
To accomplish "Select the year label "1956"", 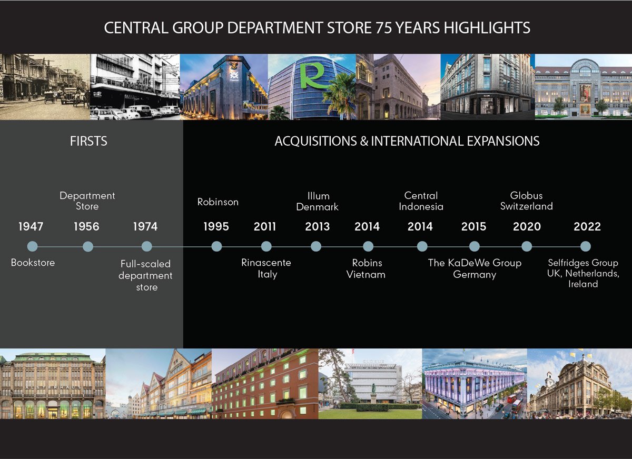I will click(x=86, y=227).
